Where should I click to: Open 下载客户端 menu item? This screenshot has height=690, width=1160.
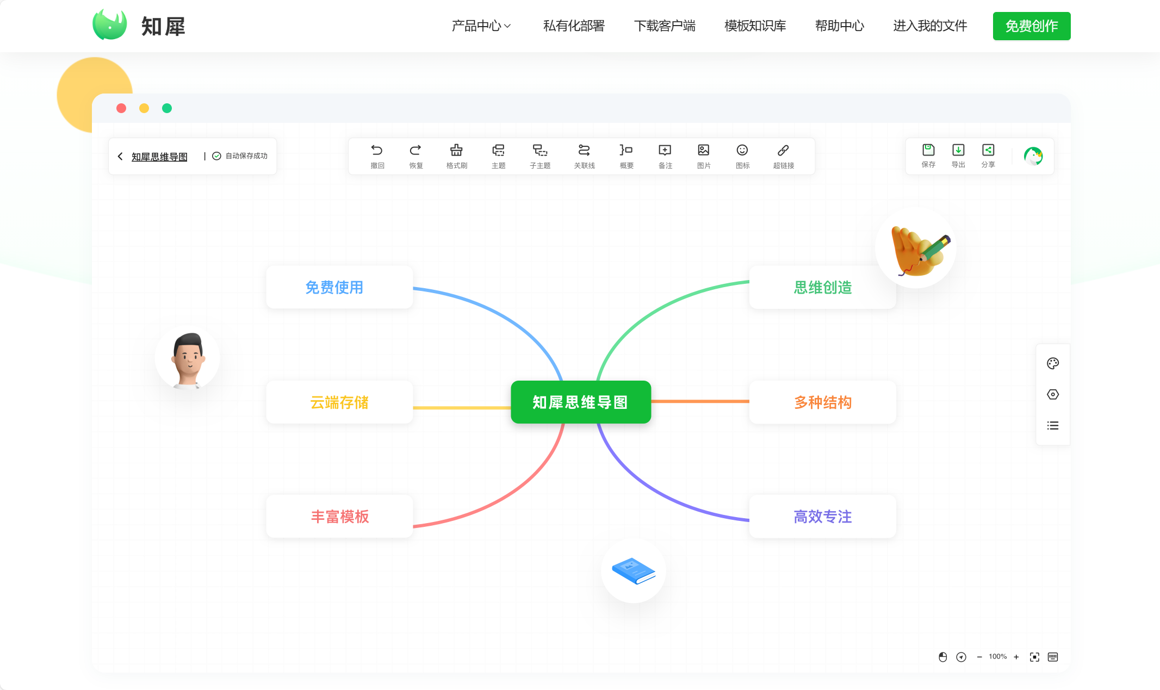click(665, 26)
